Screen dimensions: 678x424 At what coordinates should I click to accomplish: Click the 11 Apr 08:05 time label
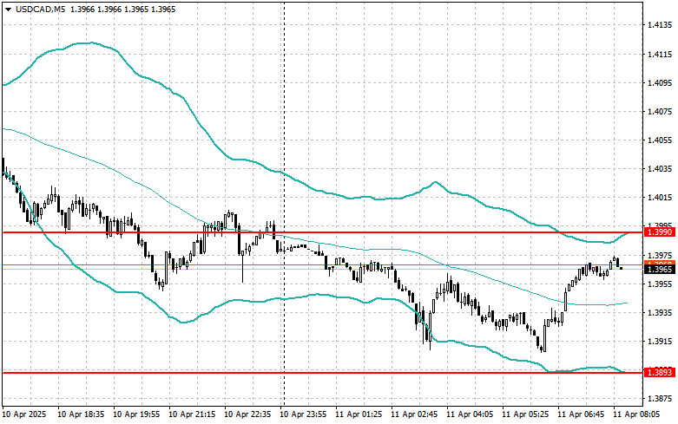(x=636, y=414)
